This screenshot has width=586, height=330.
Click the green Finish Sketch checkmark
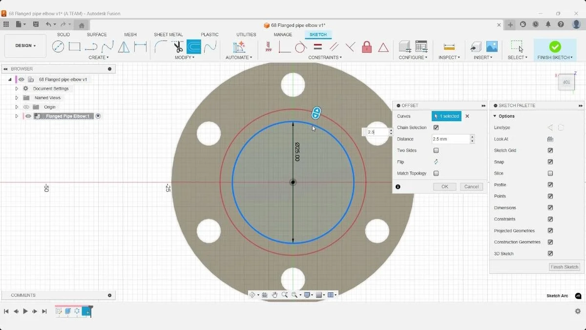click(x=555, y=46)
